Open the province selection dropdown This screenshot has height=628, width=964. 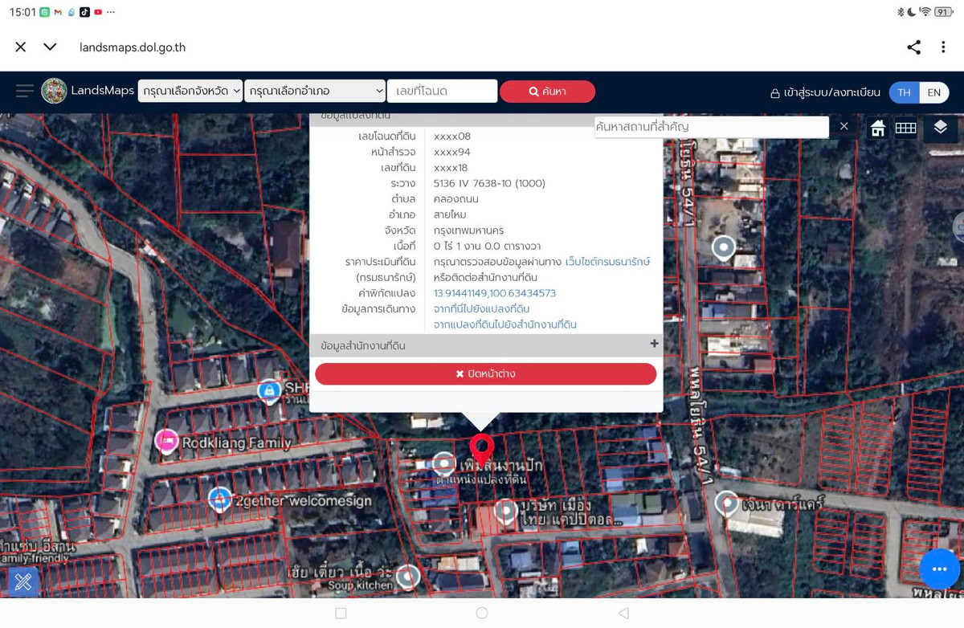pyautogui.click(x=190, y=92)
